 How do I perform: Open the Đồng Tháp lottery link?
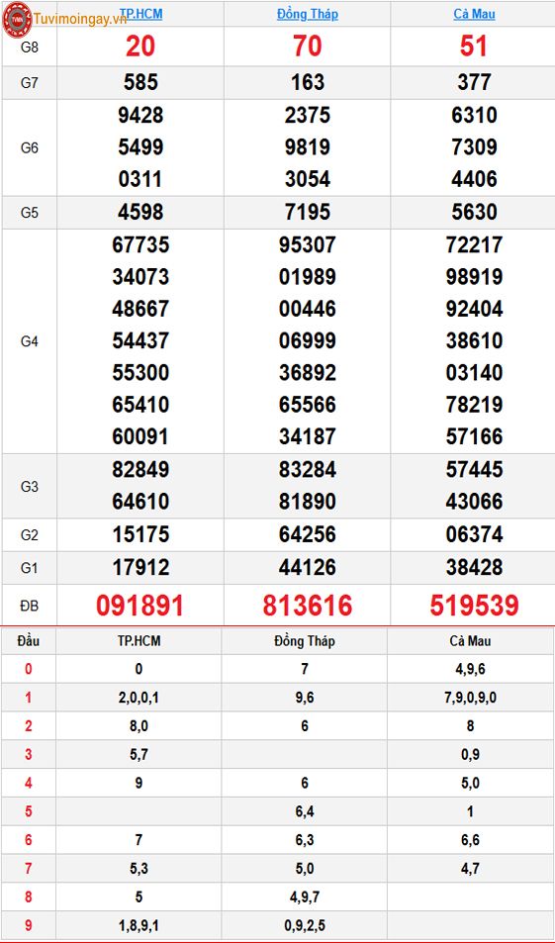pos(308,13)
